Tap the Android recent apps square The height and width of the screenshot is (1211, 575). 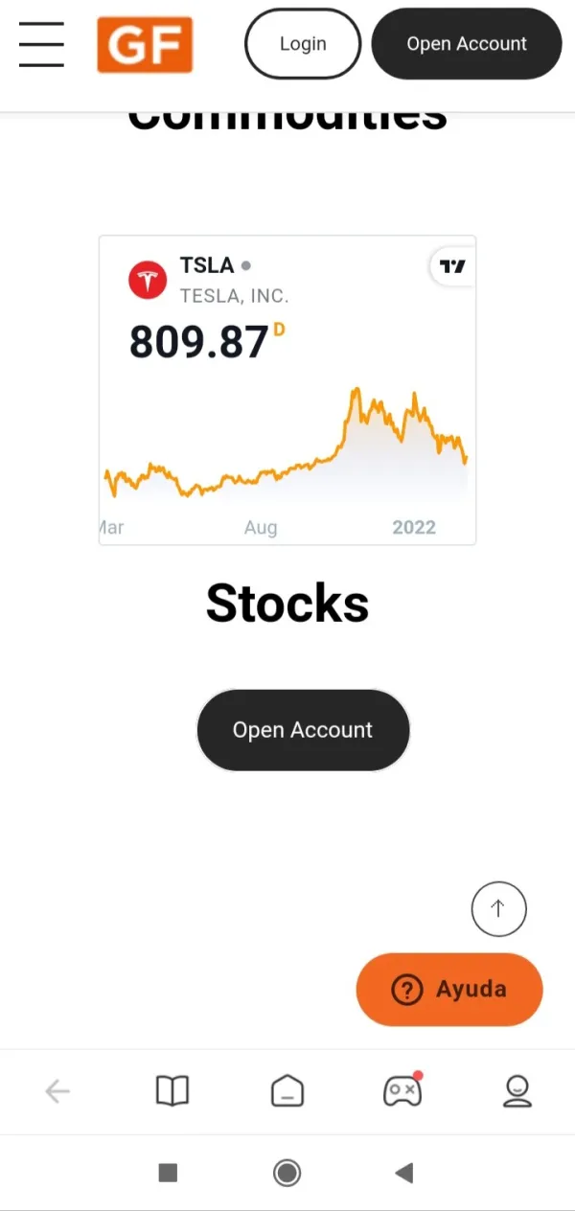(168, 1173)
